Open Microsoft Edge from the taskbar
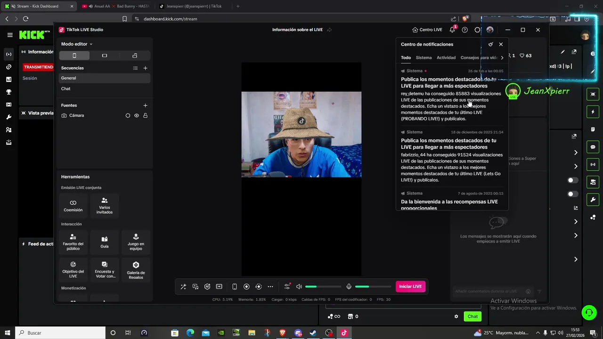This screenshot has height=339, width=603. click(x=190, y=332)
